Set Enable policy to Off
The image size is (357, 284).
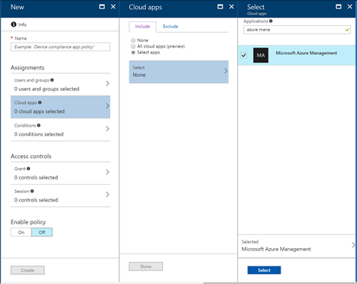point(42,232)
